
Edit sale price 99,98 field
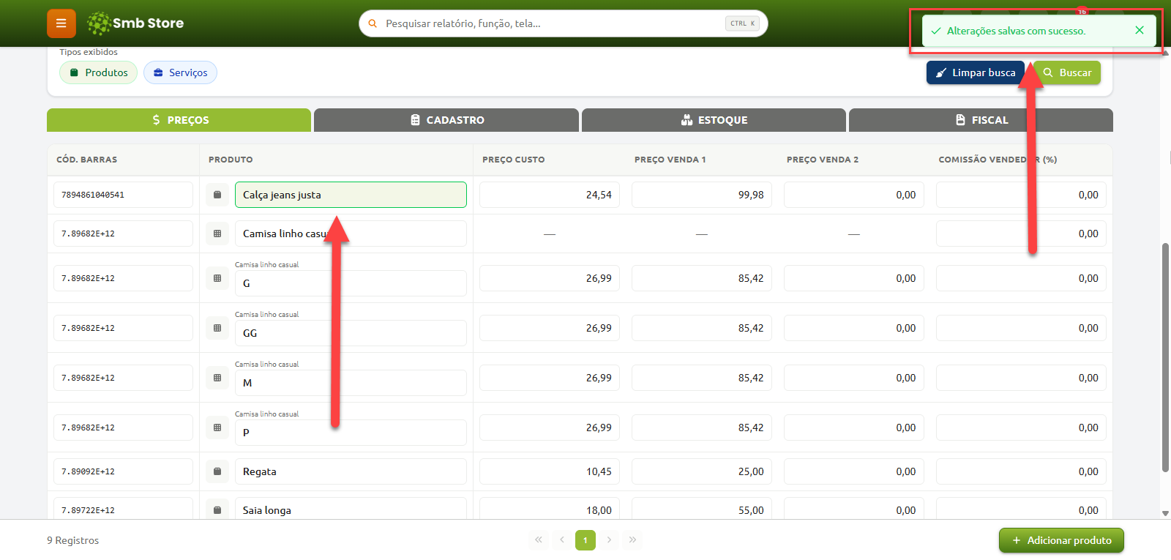702,195
